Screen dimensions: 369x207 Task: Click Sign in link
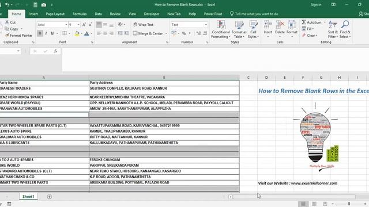pyautogui.click(x=316, y=5)
